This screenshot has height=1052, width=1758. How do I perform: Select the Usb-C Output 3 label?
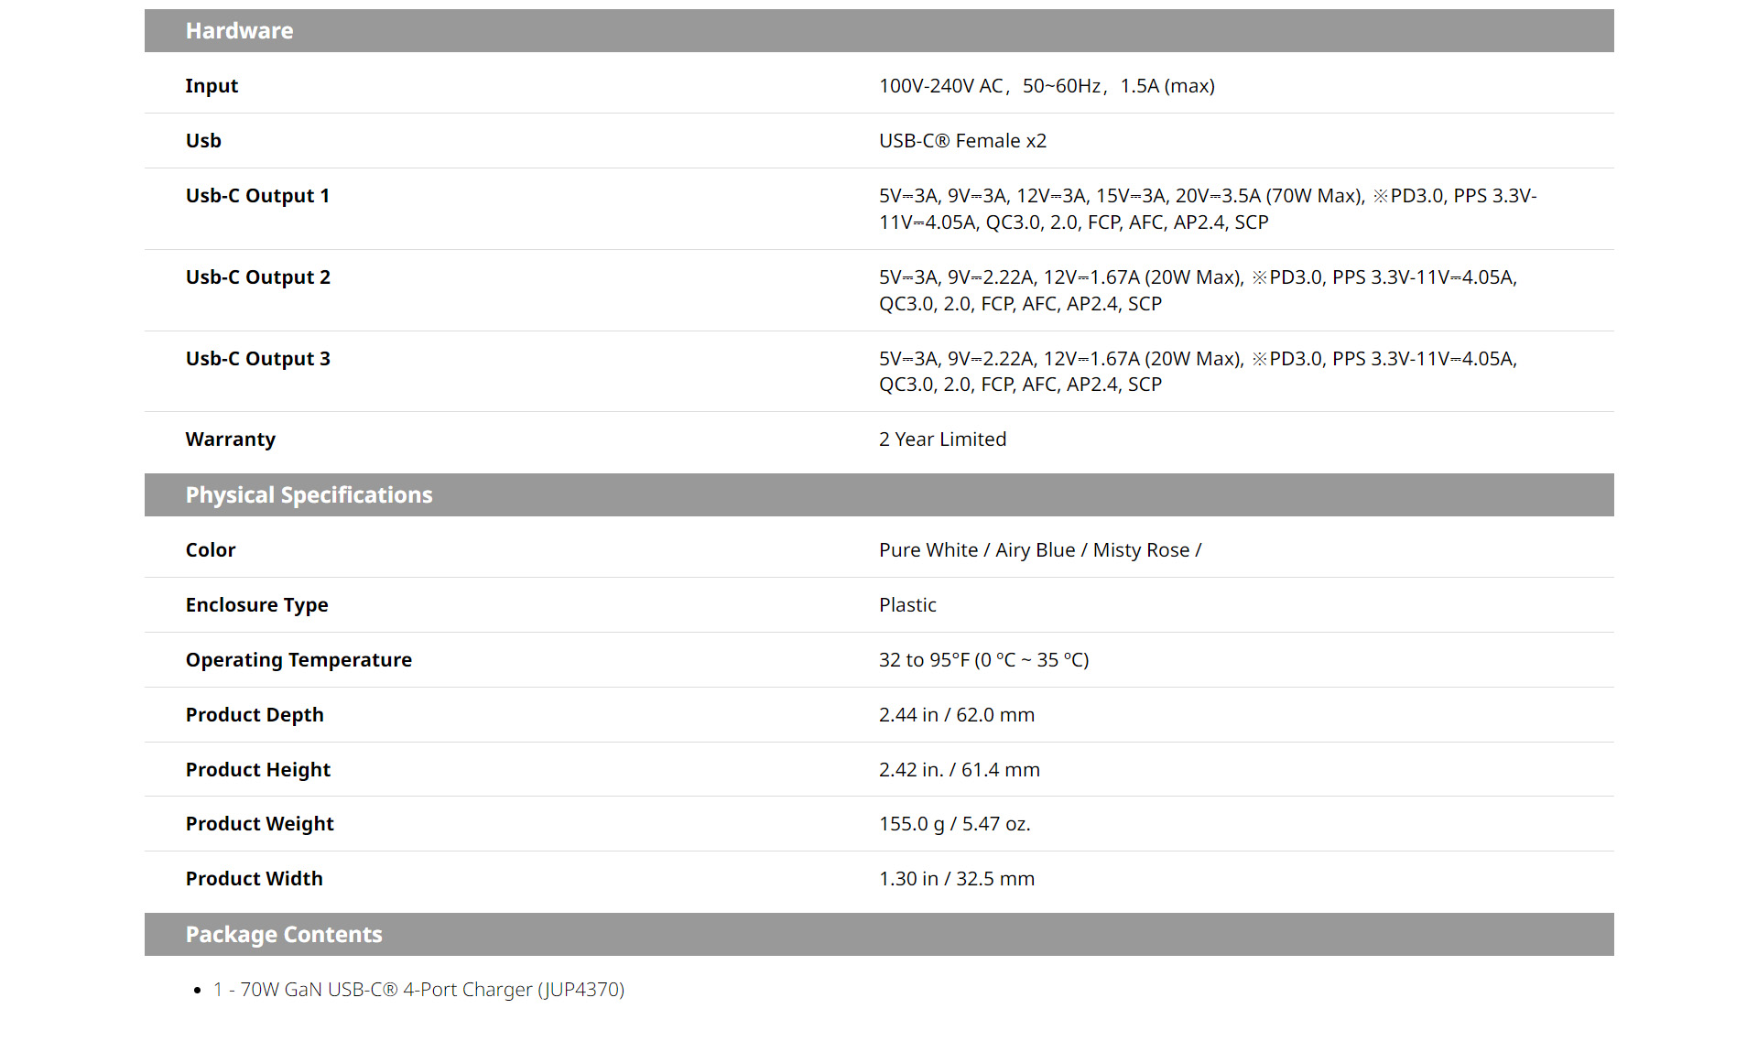point(257,359)
